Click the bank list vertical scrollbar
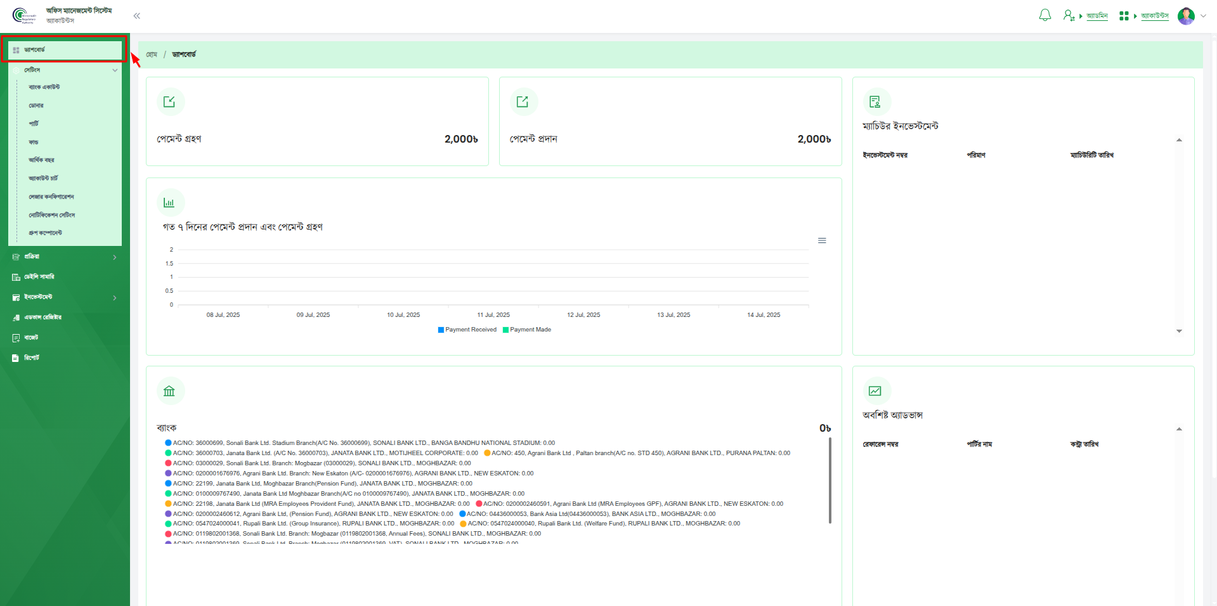This screenshot has height=606, width=1217. 830,480
